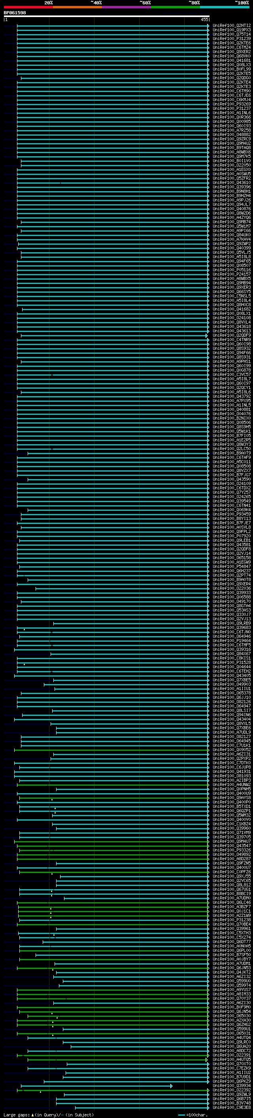Select UniRef100_Q6ZHG2 label

[232, 1024]
